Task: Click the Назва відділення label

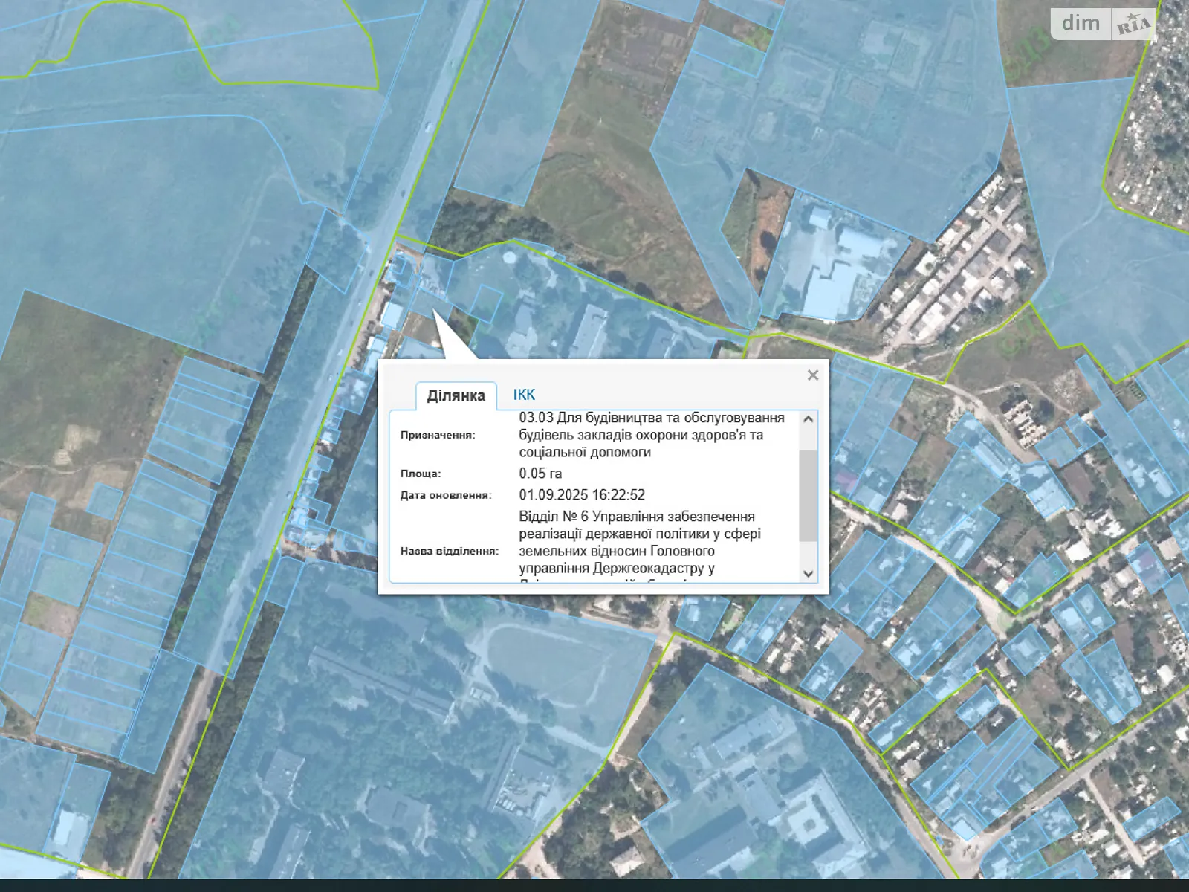Action: pyautogui.click(x=449, y=551)
